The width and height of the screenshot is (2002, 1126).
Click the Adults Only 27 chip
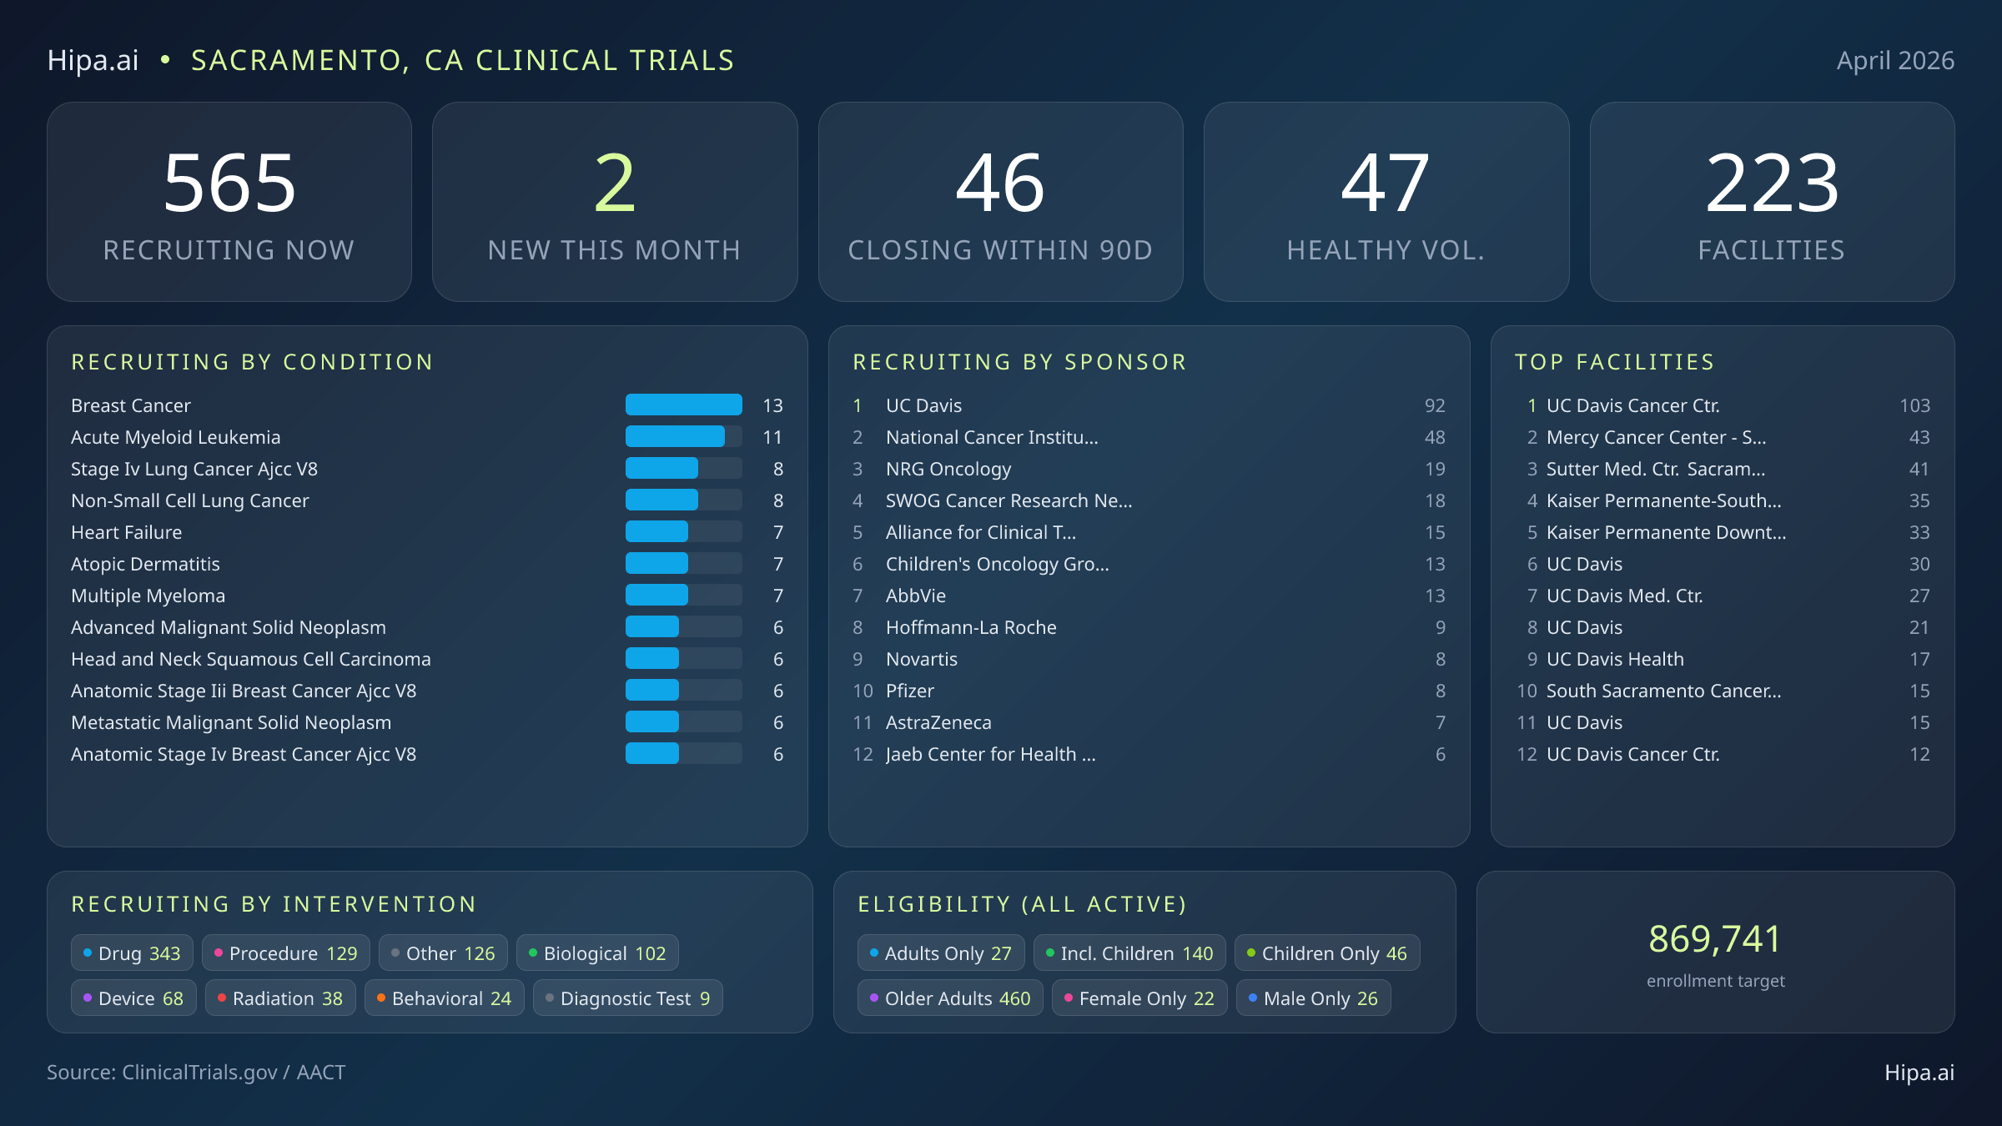coord(941,953)
